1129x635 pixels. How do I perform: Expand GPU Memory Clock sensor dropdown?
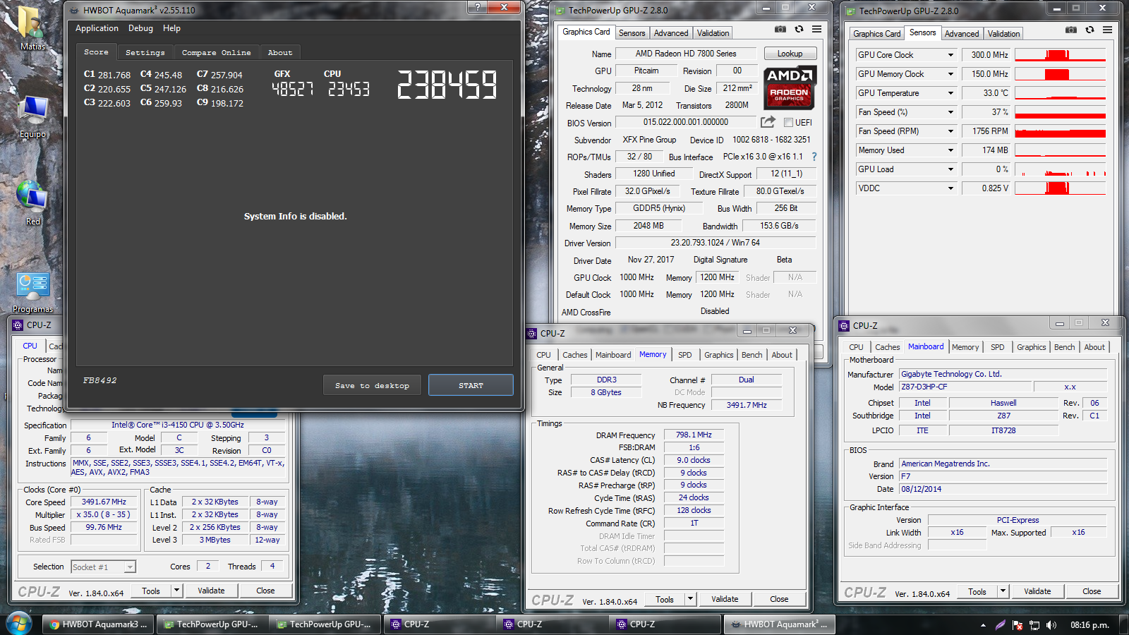(950, 74)
